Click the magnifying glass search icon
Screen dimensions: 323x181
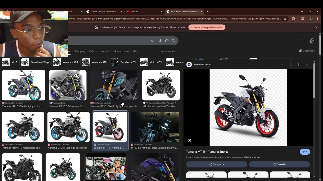tap(174, 41)
